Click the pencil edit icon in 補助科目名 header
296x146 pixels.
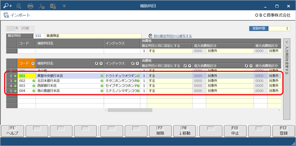(97, 64)
